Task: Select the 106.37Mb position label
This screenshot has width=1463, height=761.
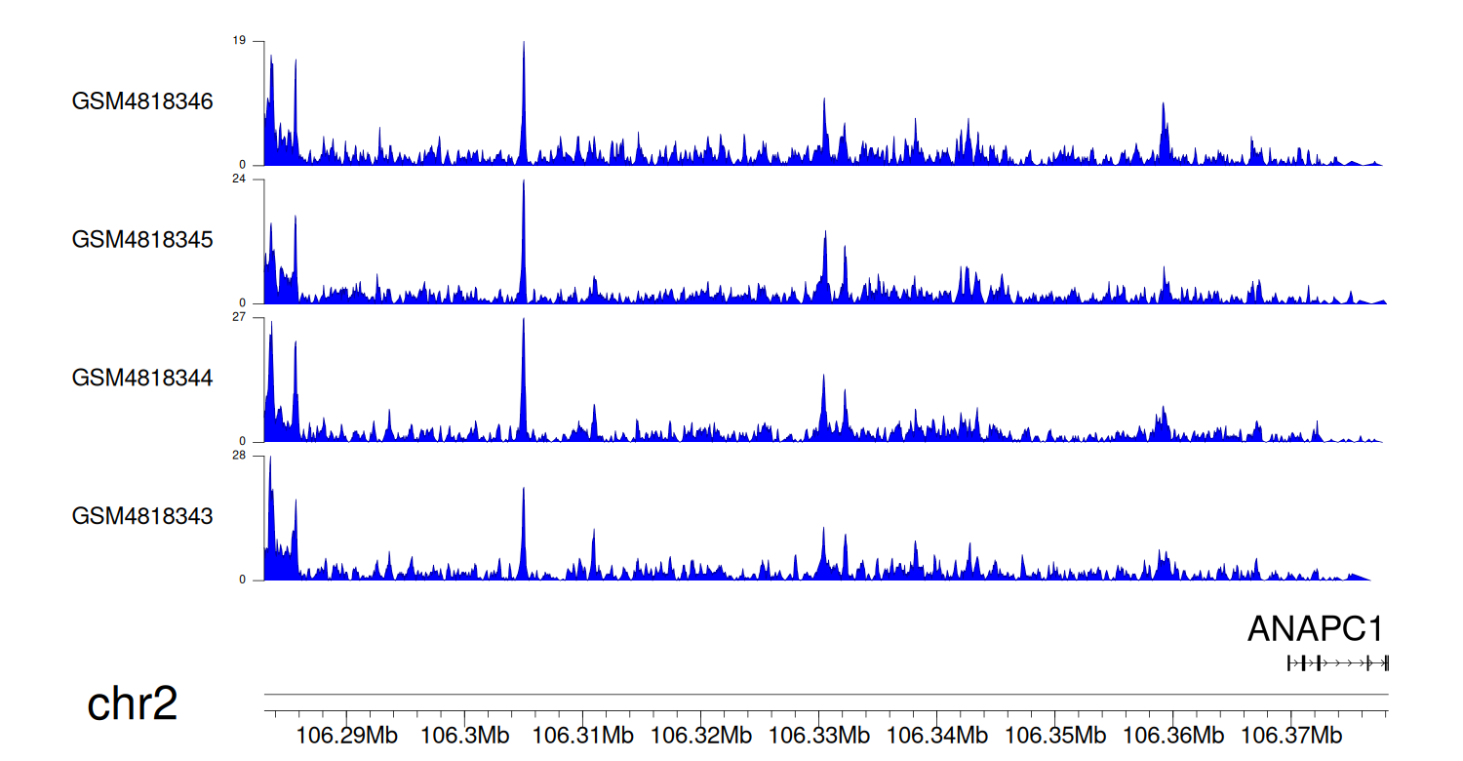Action: tap(1291, 734)
